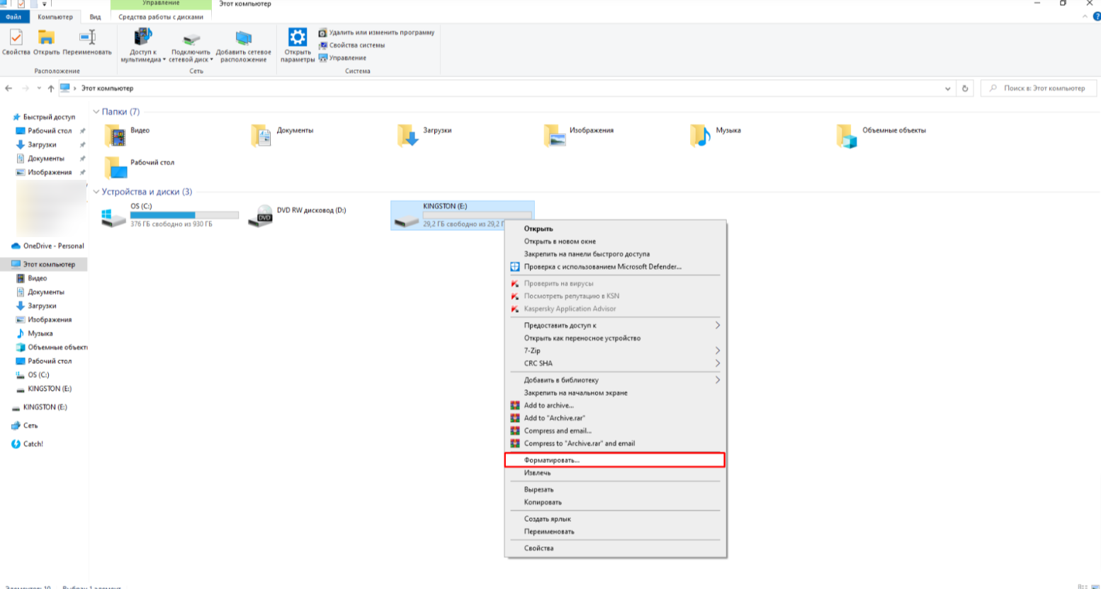Collapse the Папки (7) section
The image size is (1101, 589).
pos(96,112)
